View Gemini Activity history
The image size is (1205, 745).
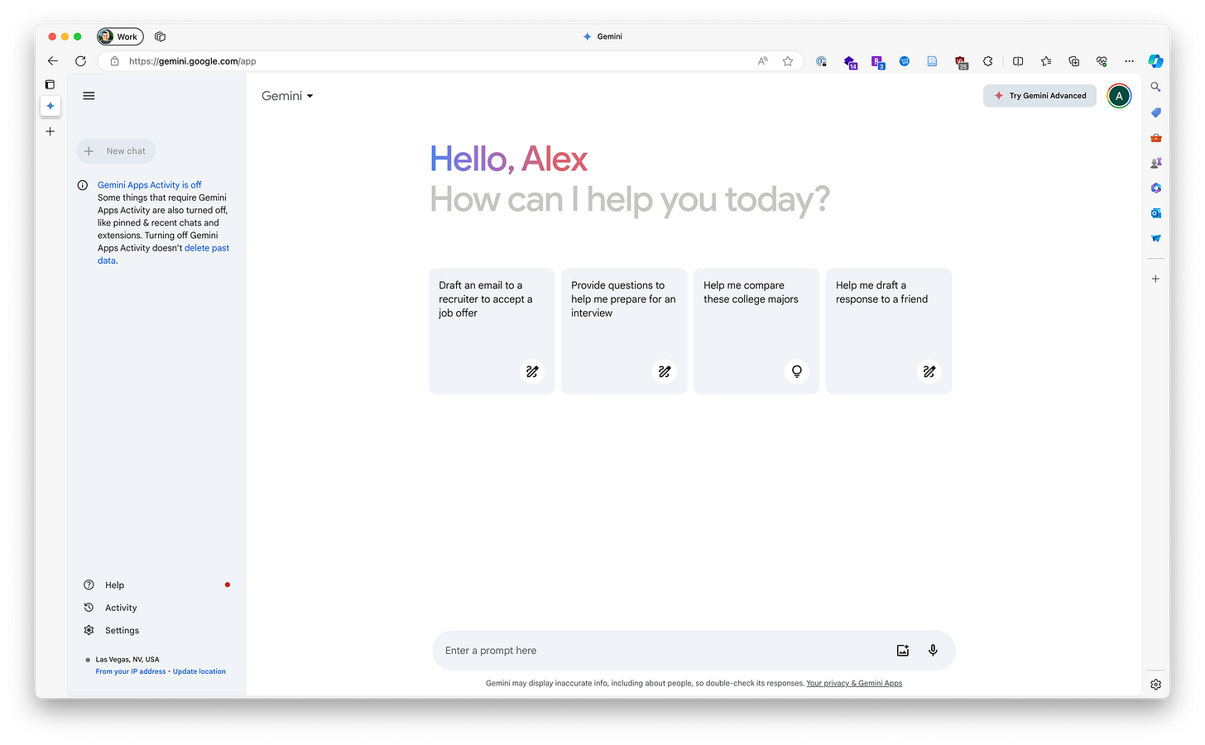[x=120, y=607]
